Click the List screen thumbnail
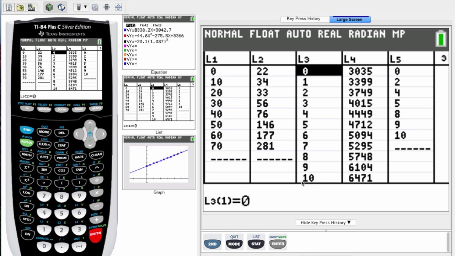Screen dimensions: 455x256 click(x=159, y=102)
